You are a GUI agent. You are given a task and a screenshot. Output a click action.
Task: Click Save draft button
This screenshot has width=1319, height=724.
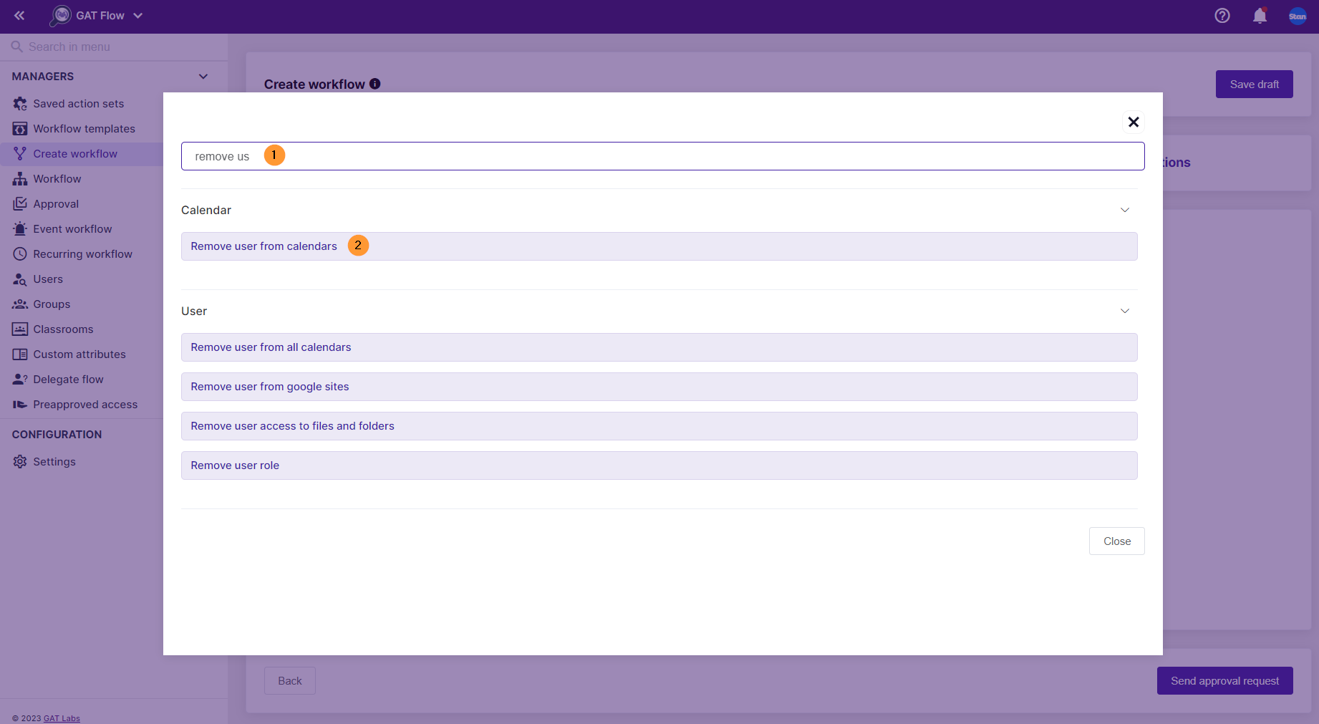[1254, 85]
